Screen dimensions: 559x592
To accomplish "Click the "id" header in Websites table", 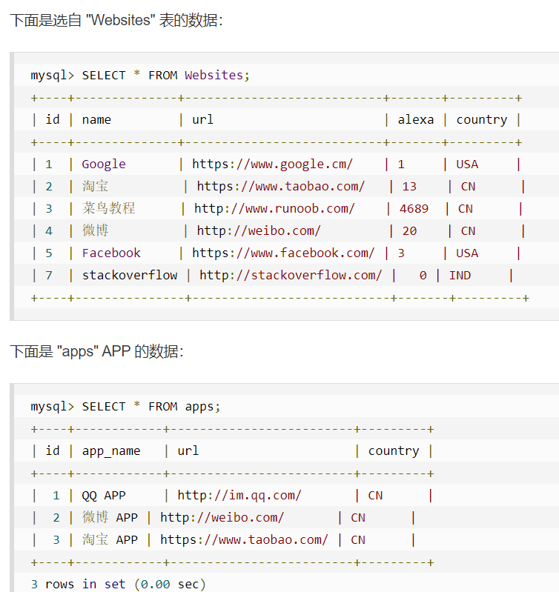I will tap(53, 120).
